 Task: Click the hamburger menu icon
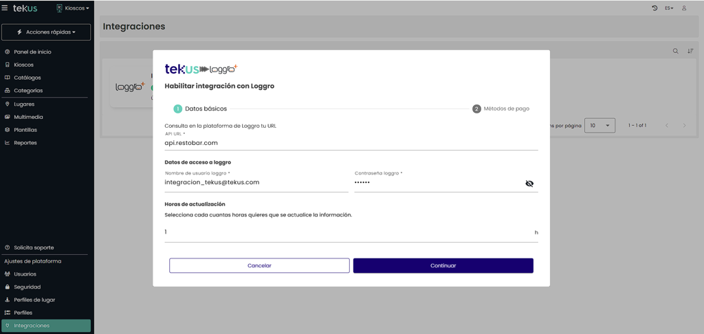tap(5, 8)
